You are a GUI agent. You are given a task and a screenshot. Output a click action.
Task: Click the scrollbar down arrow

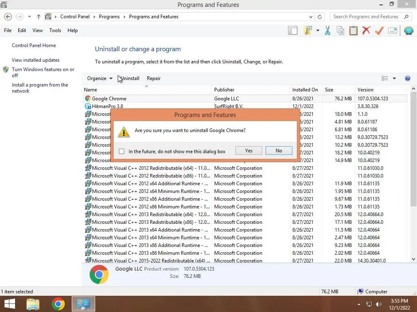click(x=413, y=259)
